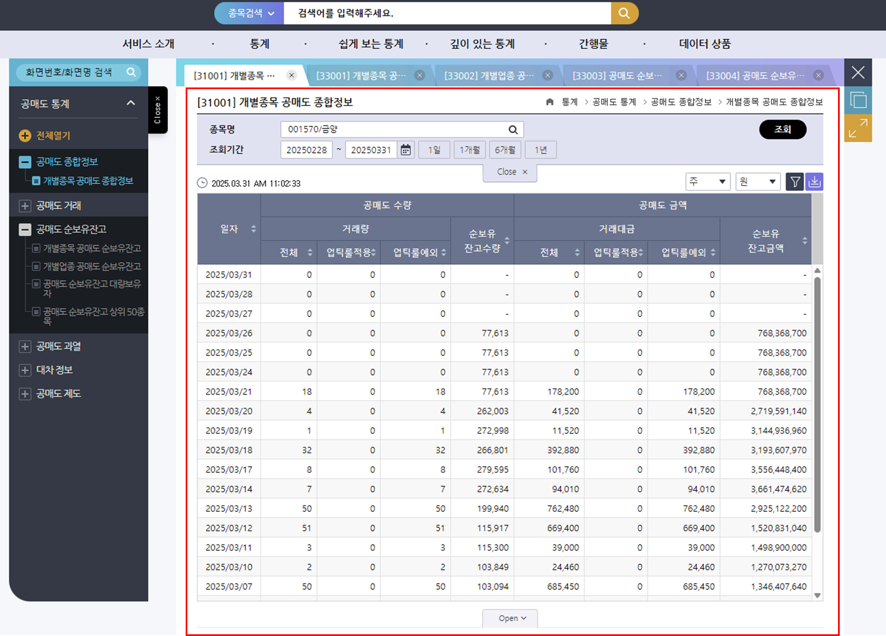Click the breadcrumb home icon
The height and width of the screenshot is (636, 886).
pos(550,102)
